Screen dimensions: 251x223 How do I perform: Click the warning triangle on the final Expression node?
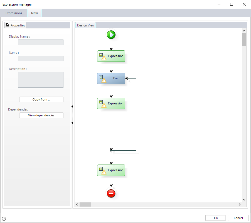coord(104,172)
